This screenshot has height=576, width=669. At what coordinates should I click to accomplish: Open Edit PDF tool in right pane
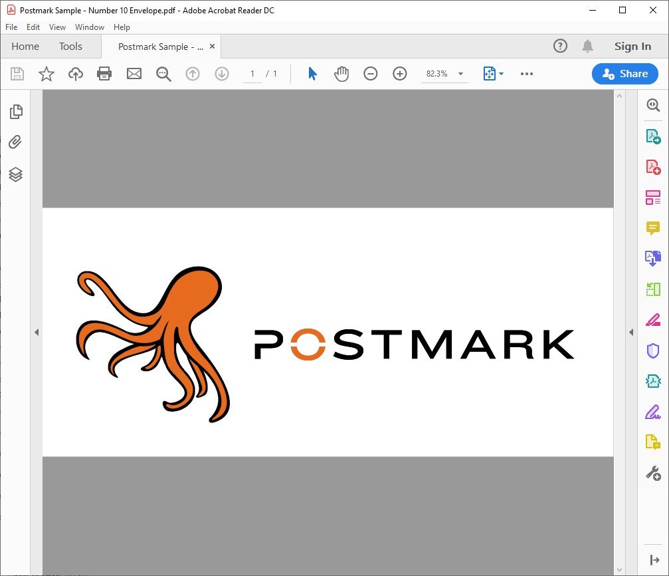click(653, 198)
